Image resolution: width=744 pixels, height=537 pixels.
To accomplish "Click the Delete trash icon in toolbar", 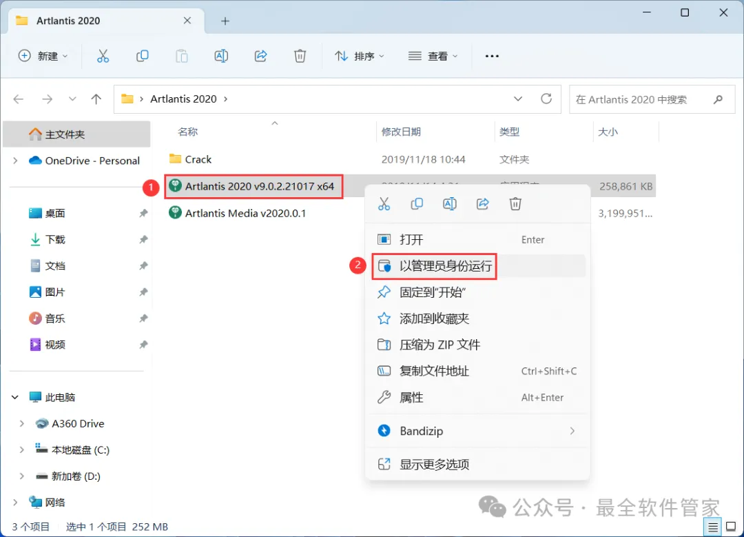I will coord(300,56).
